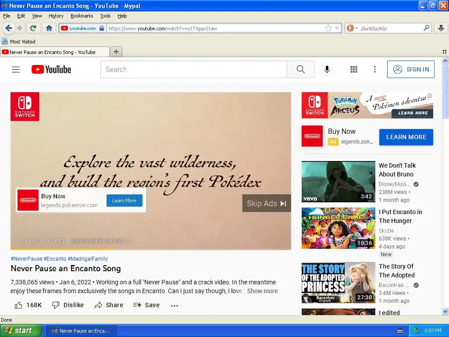
Task: Select the Never Pause an Encanto Song tab
Action: pyautogui.click(x=55, y=52)
